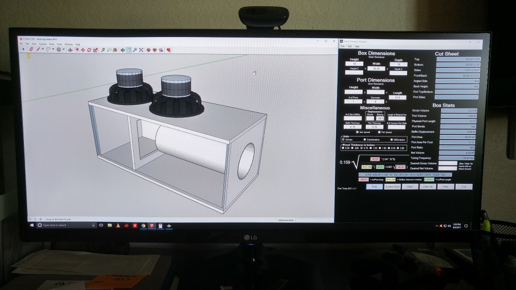Select the Text label tool
The height and width of the screenshot is (290, 516).
point(109,50)
